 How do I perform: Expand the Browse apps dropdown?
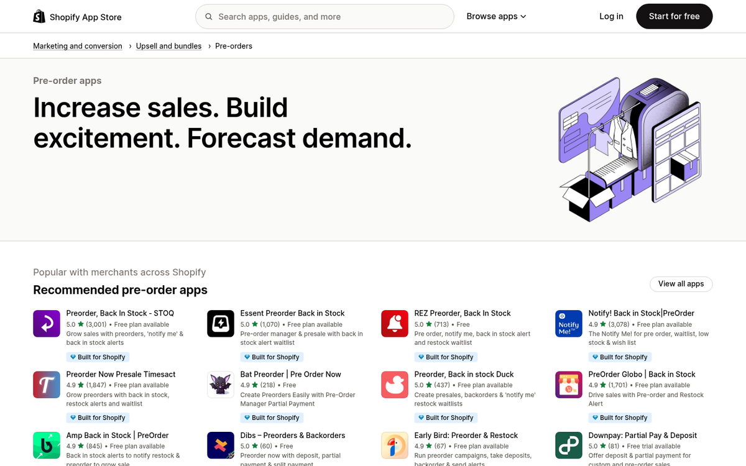tap(496, 16)
